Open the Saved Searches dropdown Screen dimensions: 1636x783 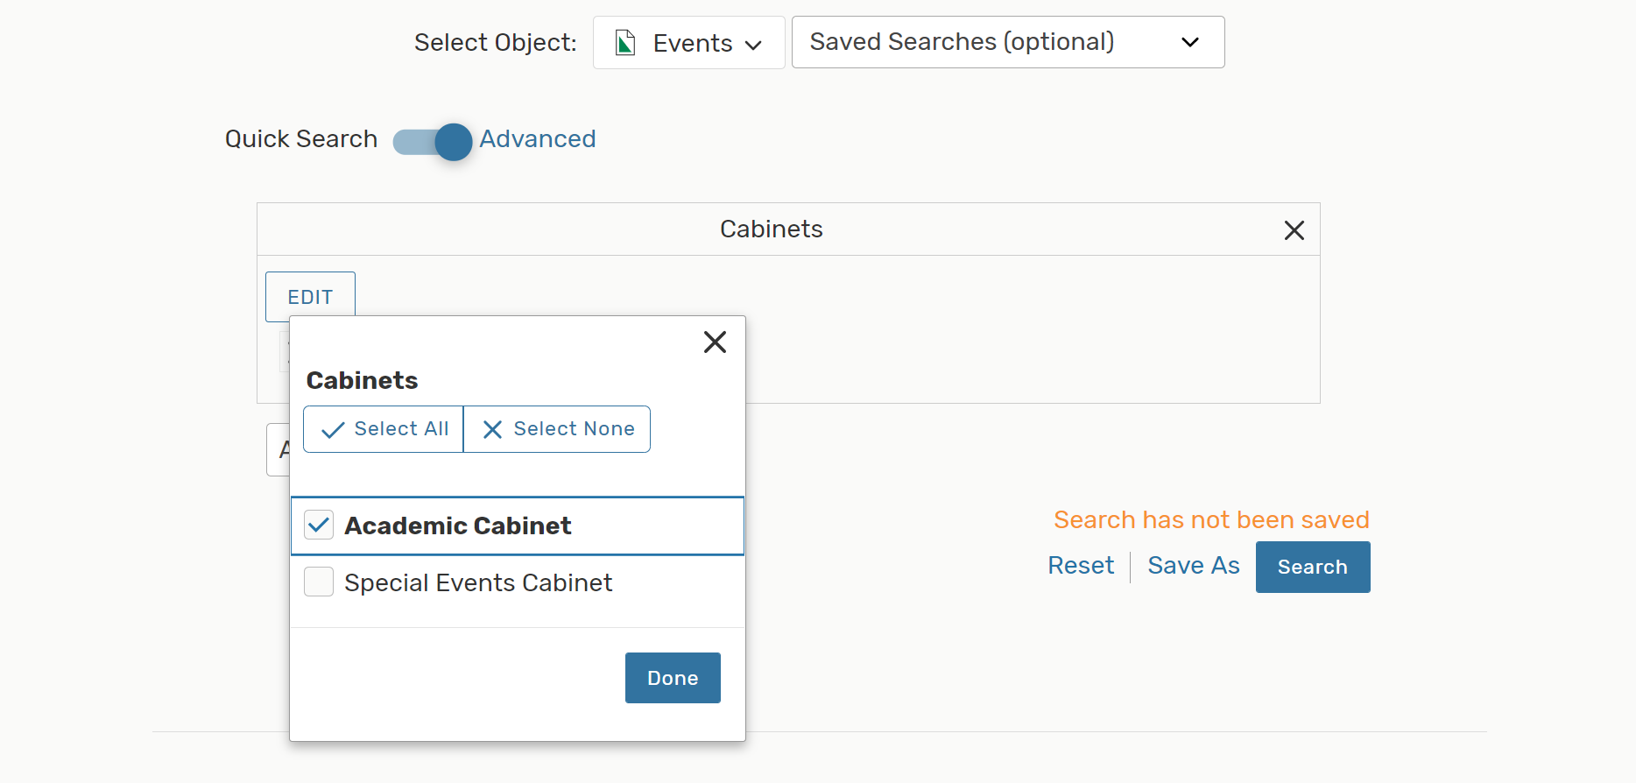[x=1007, y=42]
